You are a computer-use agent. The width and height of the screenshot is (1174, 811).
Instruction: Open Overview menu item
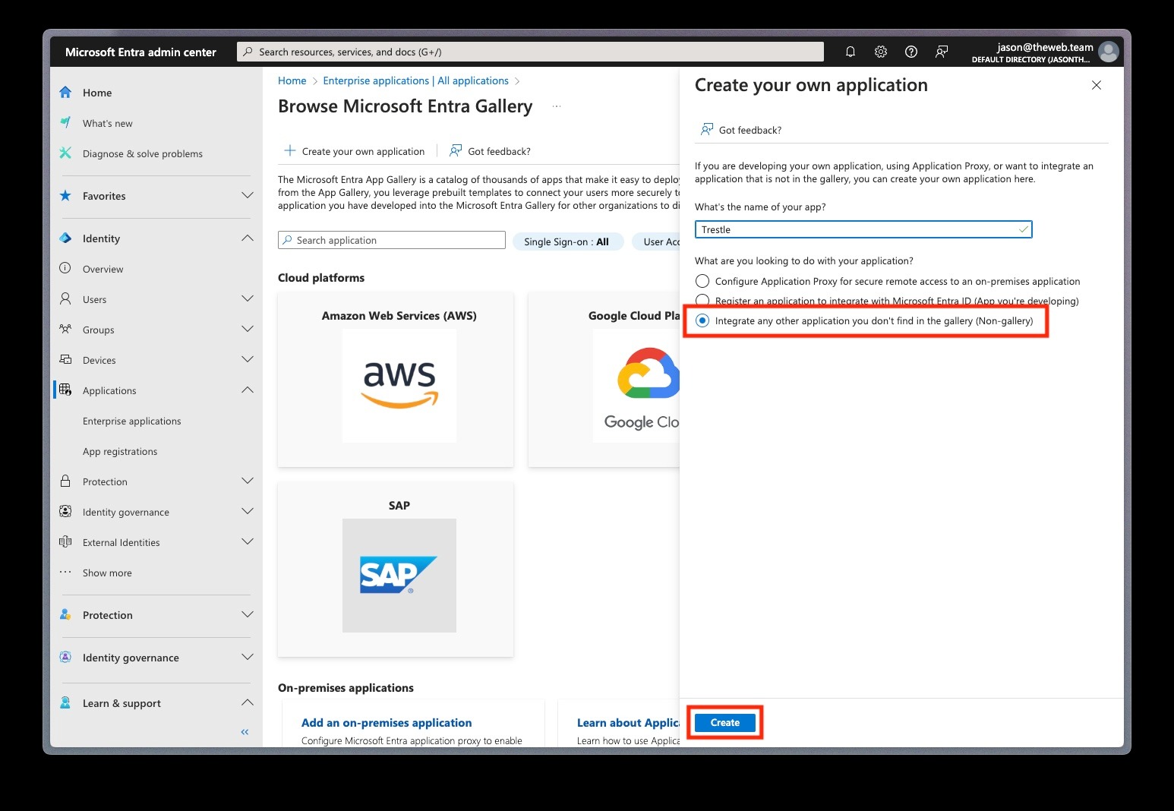(103, 269)
